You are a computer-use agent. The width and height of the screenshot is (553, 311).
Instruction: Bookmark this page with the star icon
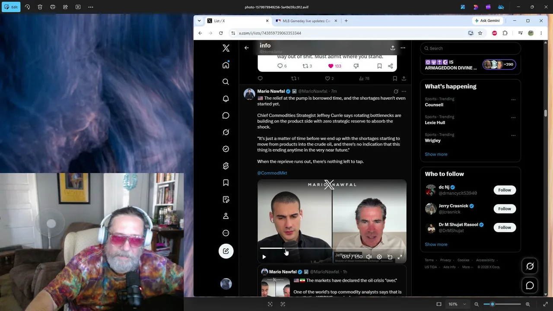click(x=480, y=33)
